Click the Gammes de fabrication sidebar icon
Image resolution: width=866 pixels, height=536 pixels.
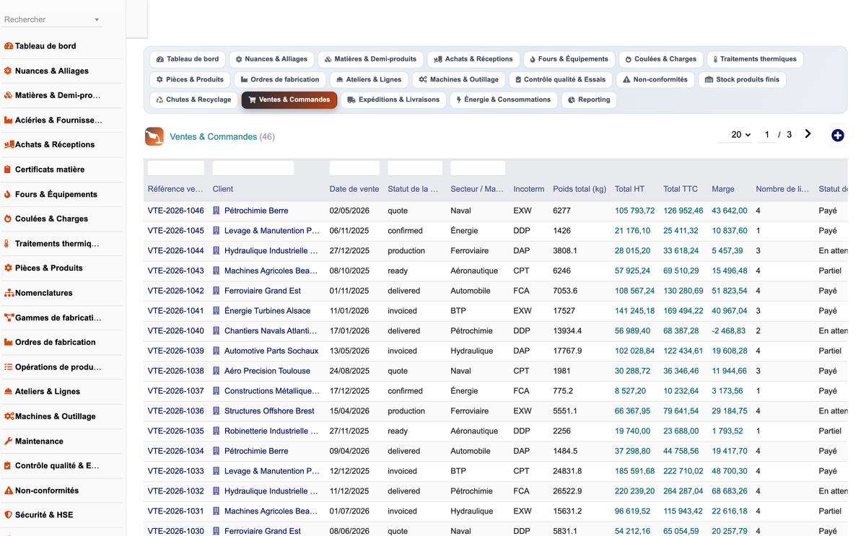coord(9,317)
